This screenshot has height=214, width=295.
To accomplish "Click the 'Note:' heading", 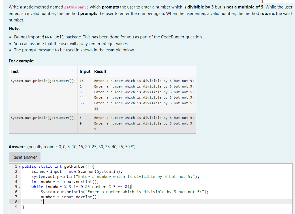I will (x=14, y=29).
